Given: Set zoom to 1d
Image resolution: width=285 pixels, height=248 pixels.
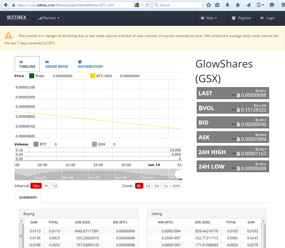Looking at the screenshot, I should (x=148, y=186).
